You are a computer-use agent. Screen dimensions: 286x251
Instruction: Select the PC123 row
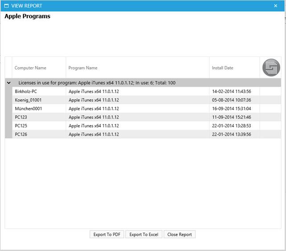21,117
